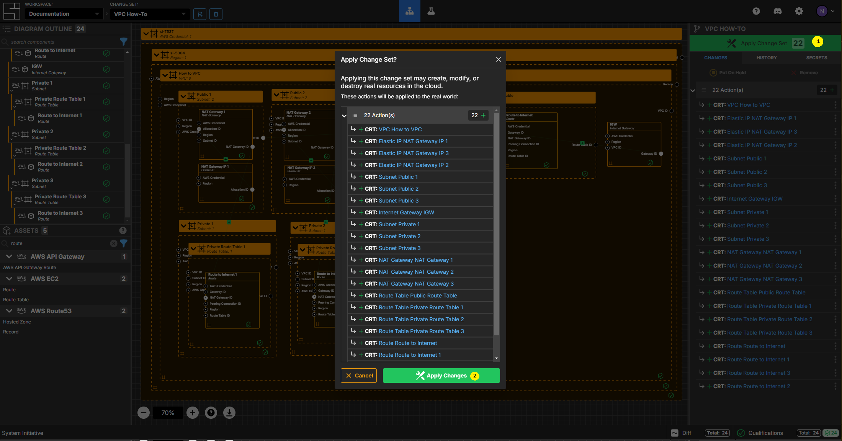
Task: Click the filter icon in diagram outline
Action: (124, 41)
